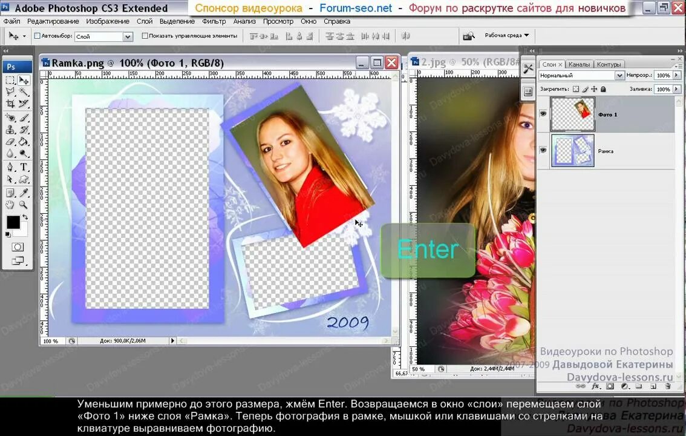Select the Dodge tool
The image size is (686, 436).
[x=24, y=153]
